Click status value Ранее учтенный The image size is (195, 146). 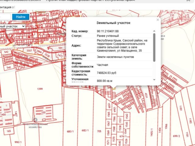click(x=108, y=36)
